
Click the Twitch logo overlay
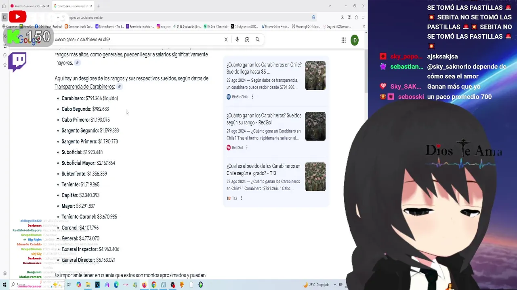coord(17,62)
